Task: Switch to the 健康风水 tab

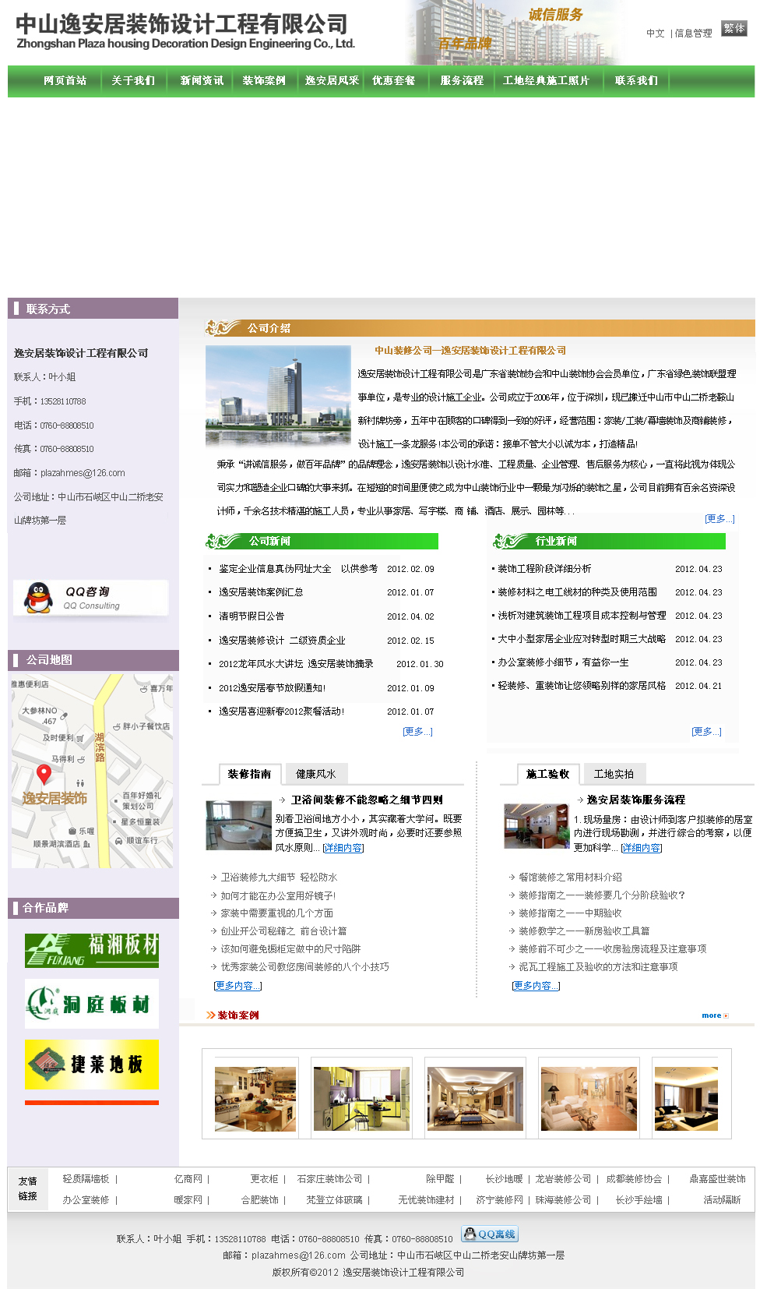Action: click(x=315, y=774)
